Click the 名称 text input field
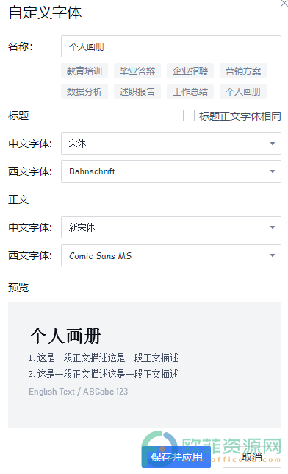This screenshot has height=474, width=288. (x=171, y=46)
